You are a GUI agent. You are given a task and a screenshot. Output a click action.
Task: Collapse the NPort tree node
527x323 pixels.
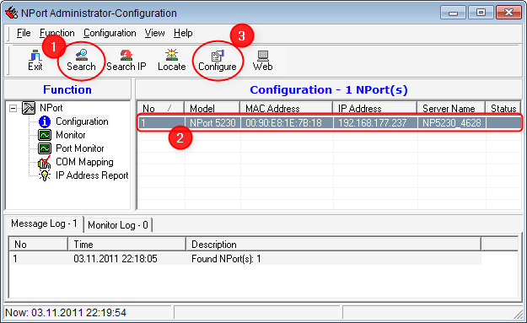(x=13, y=108)
